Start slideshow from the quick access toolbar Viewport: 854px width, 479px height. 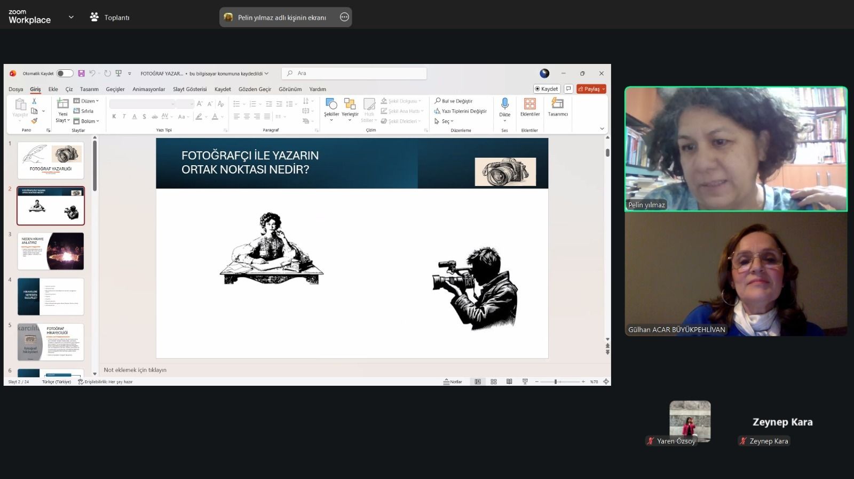(x=118, y=74)
